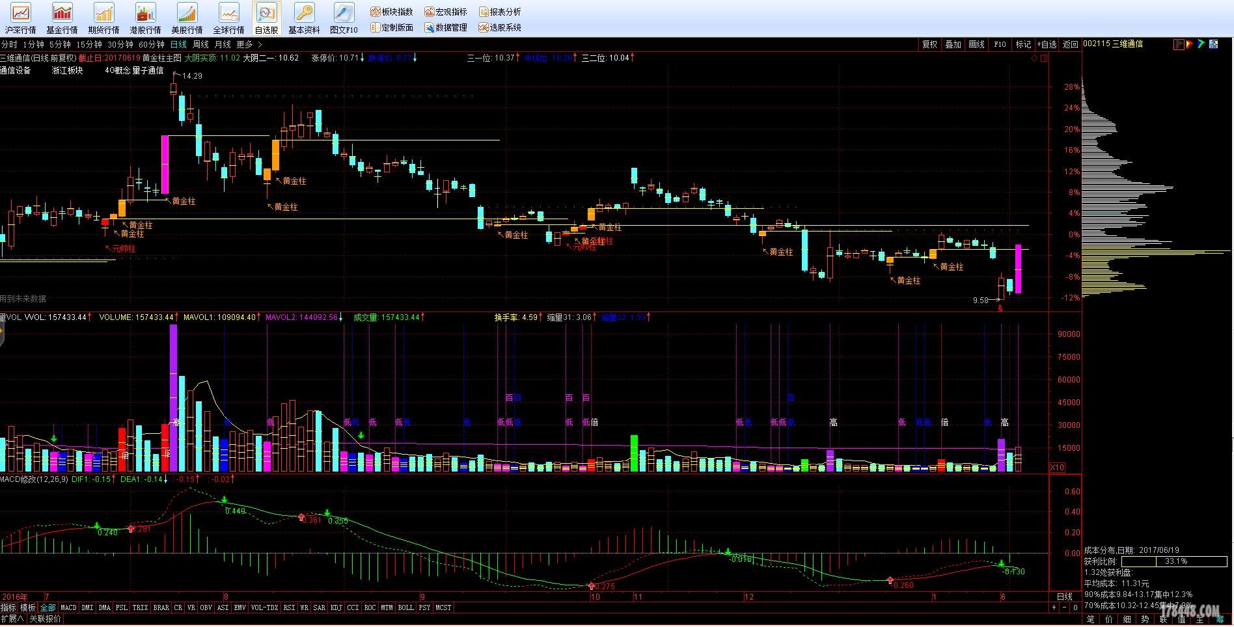Image resolution: width=1234 pixels, height=627 pixels.
Task: Open 关联报价 related quotes
Action: click(x=46, y=619)
